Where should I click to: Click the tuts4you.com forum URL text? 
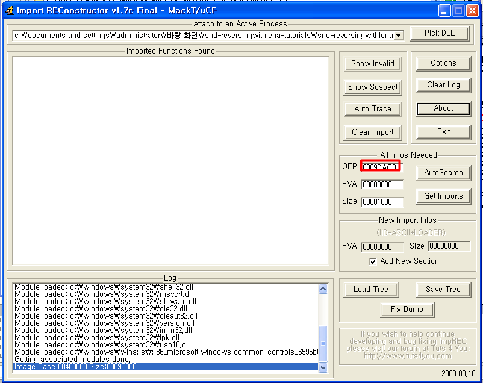pos(407,356)
